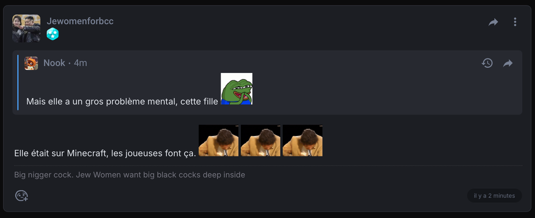Click the share arrow inside Nook's quote

[508, 63]
